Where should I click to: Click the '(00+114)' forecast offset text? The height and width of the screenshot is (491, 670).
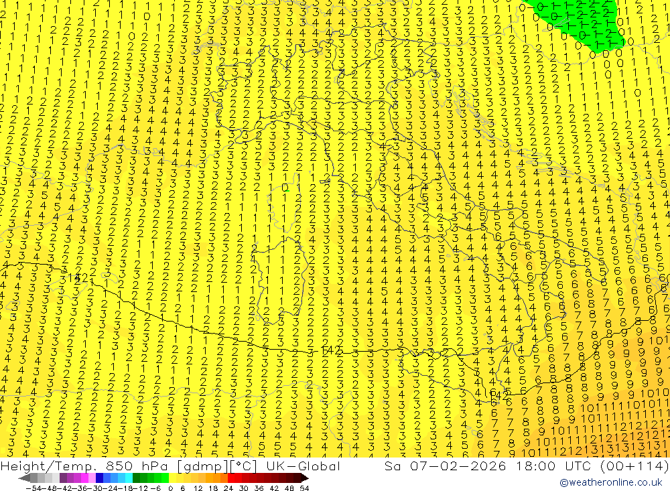pos(633,466)
